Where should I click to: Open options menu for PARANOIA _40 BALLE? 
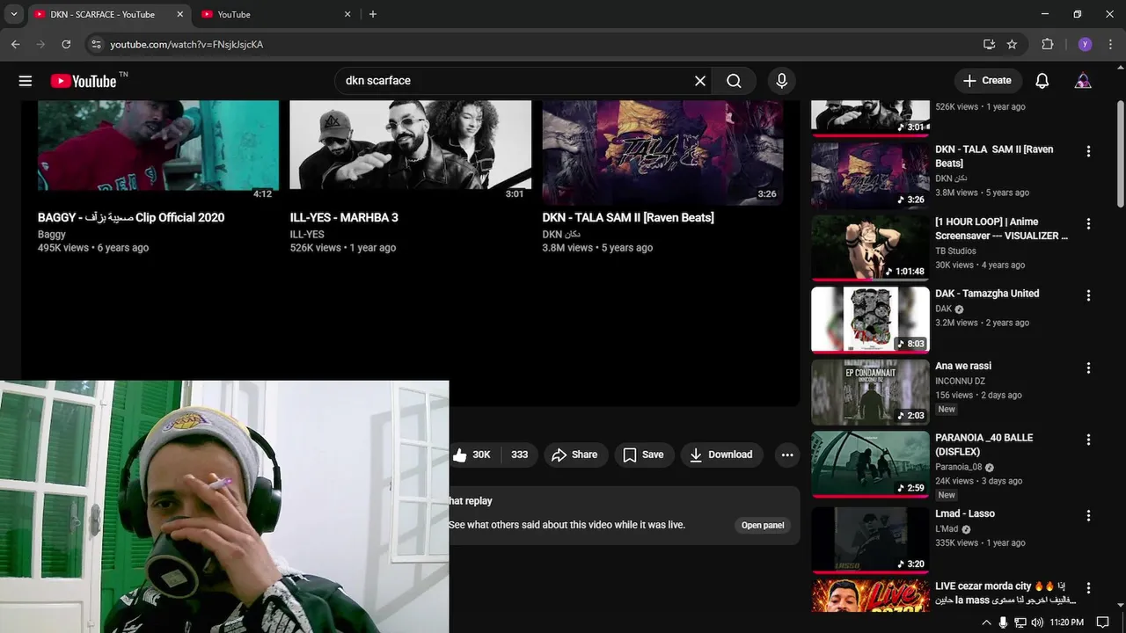1088,440
